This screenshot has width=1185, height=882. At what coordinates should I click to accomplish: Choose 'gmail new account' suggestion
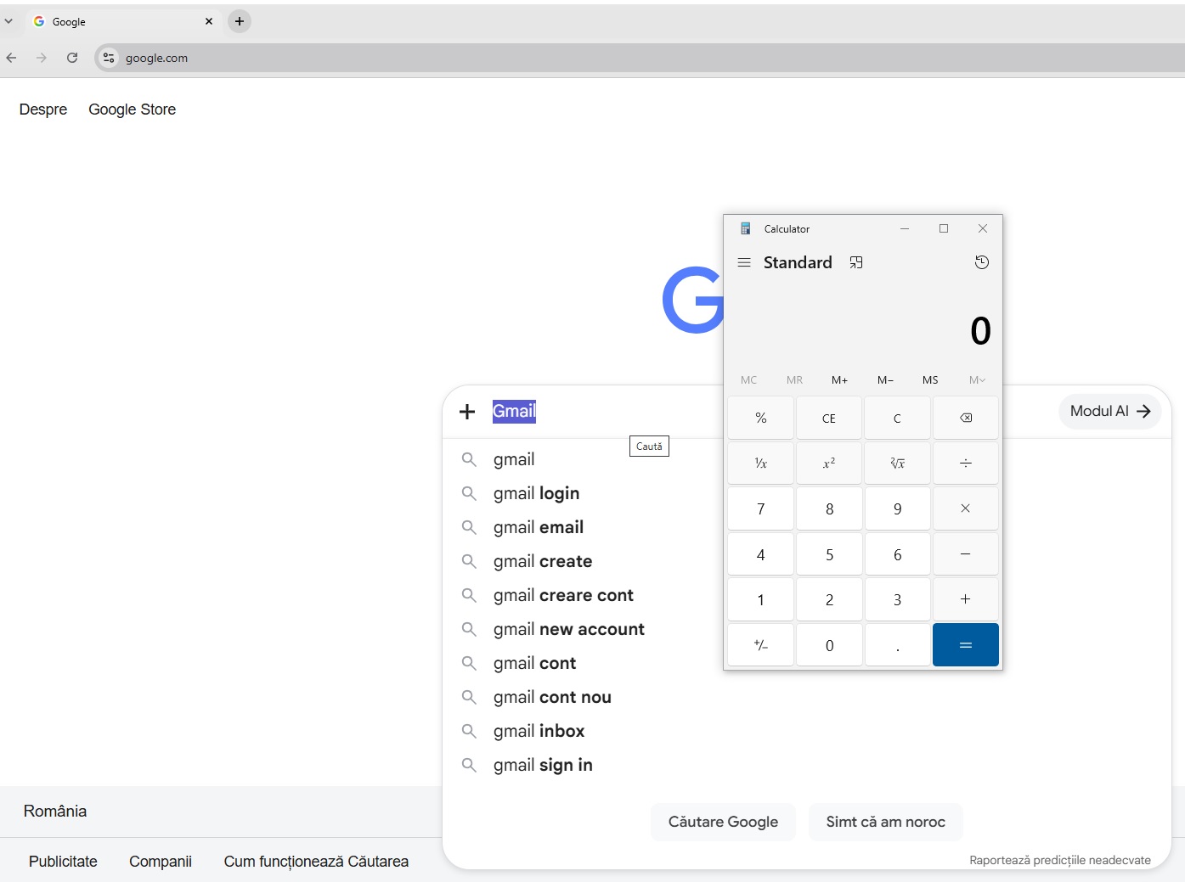coord(569,629)
